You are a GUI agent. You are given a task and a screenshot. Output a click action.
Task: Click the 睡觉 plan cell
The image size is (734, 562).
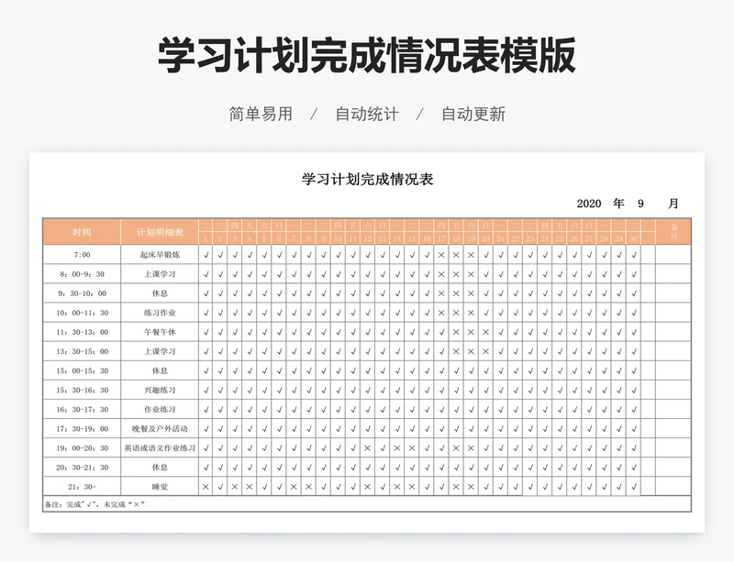pos(160,487)
